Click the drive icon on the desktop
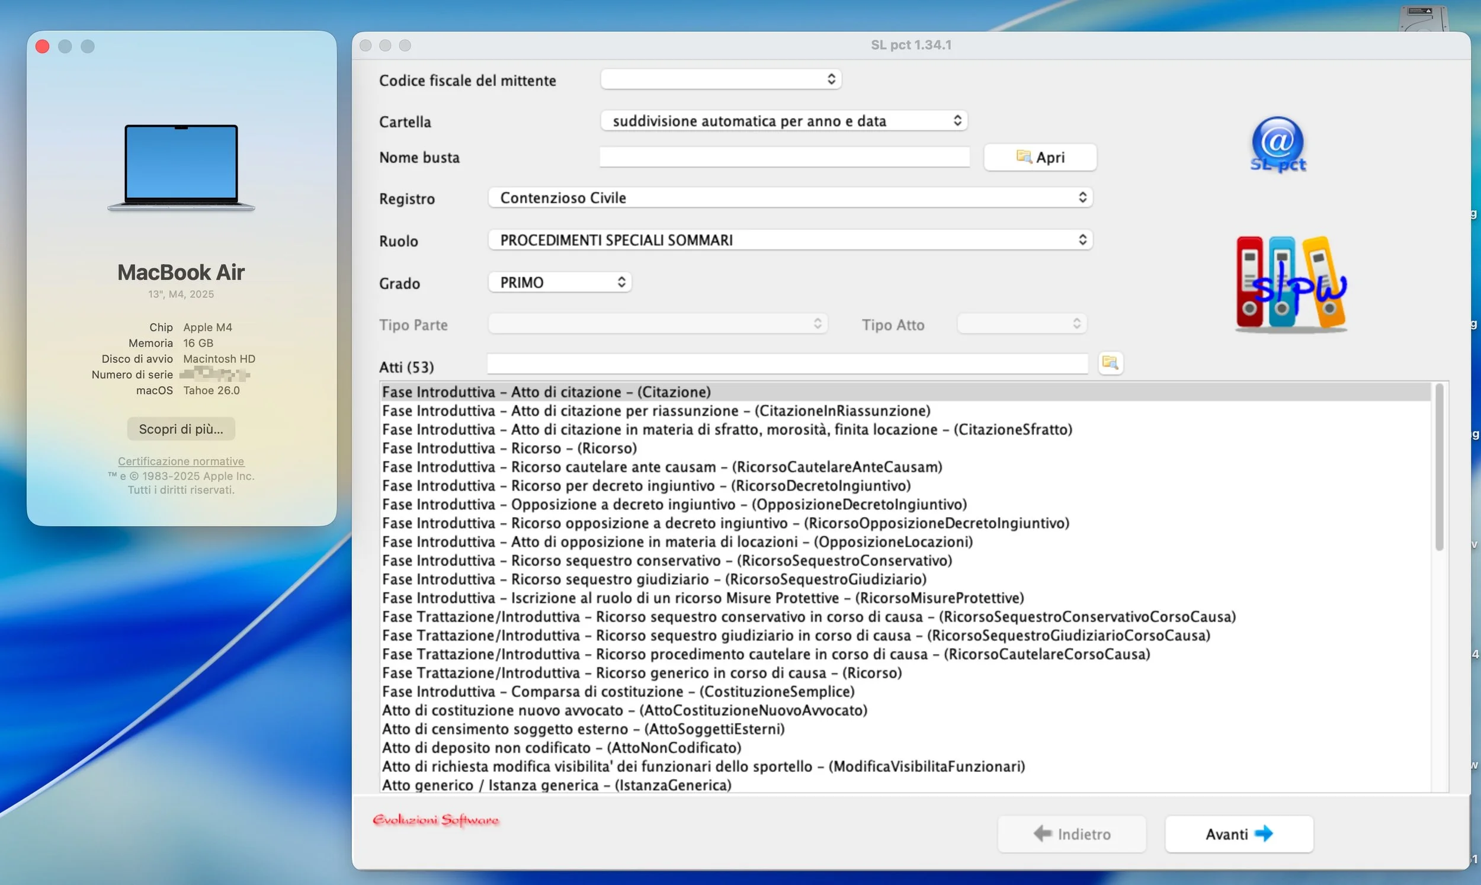 click(1425, 17)
